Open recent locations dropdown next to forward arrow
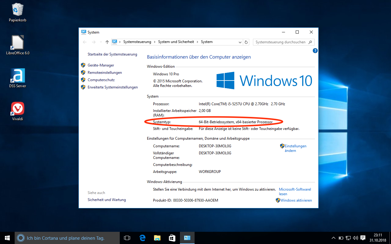 click(101, 42)
